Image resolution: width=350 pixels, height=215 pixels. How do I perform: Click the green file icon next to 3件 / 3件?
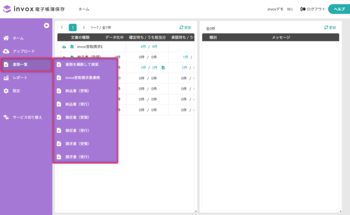click(163, 67)
